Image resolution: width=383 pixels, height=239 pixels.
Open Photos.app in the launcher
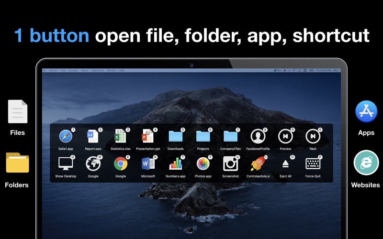point(203,163)
